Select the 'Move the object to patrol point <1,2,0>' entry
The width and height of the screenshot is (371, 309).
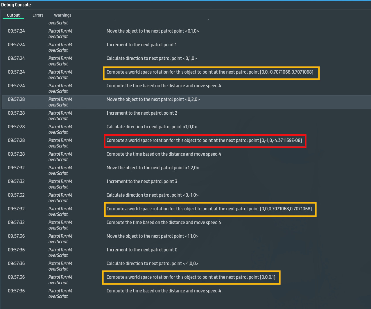(x=153, y=168)
